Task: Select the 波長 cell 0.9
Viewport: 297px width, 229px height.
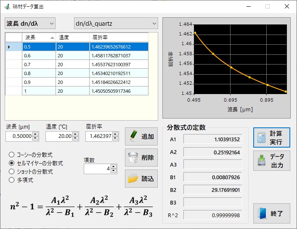Action: [x=39, y=82]
